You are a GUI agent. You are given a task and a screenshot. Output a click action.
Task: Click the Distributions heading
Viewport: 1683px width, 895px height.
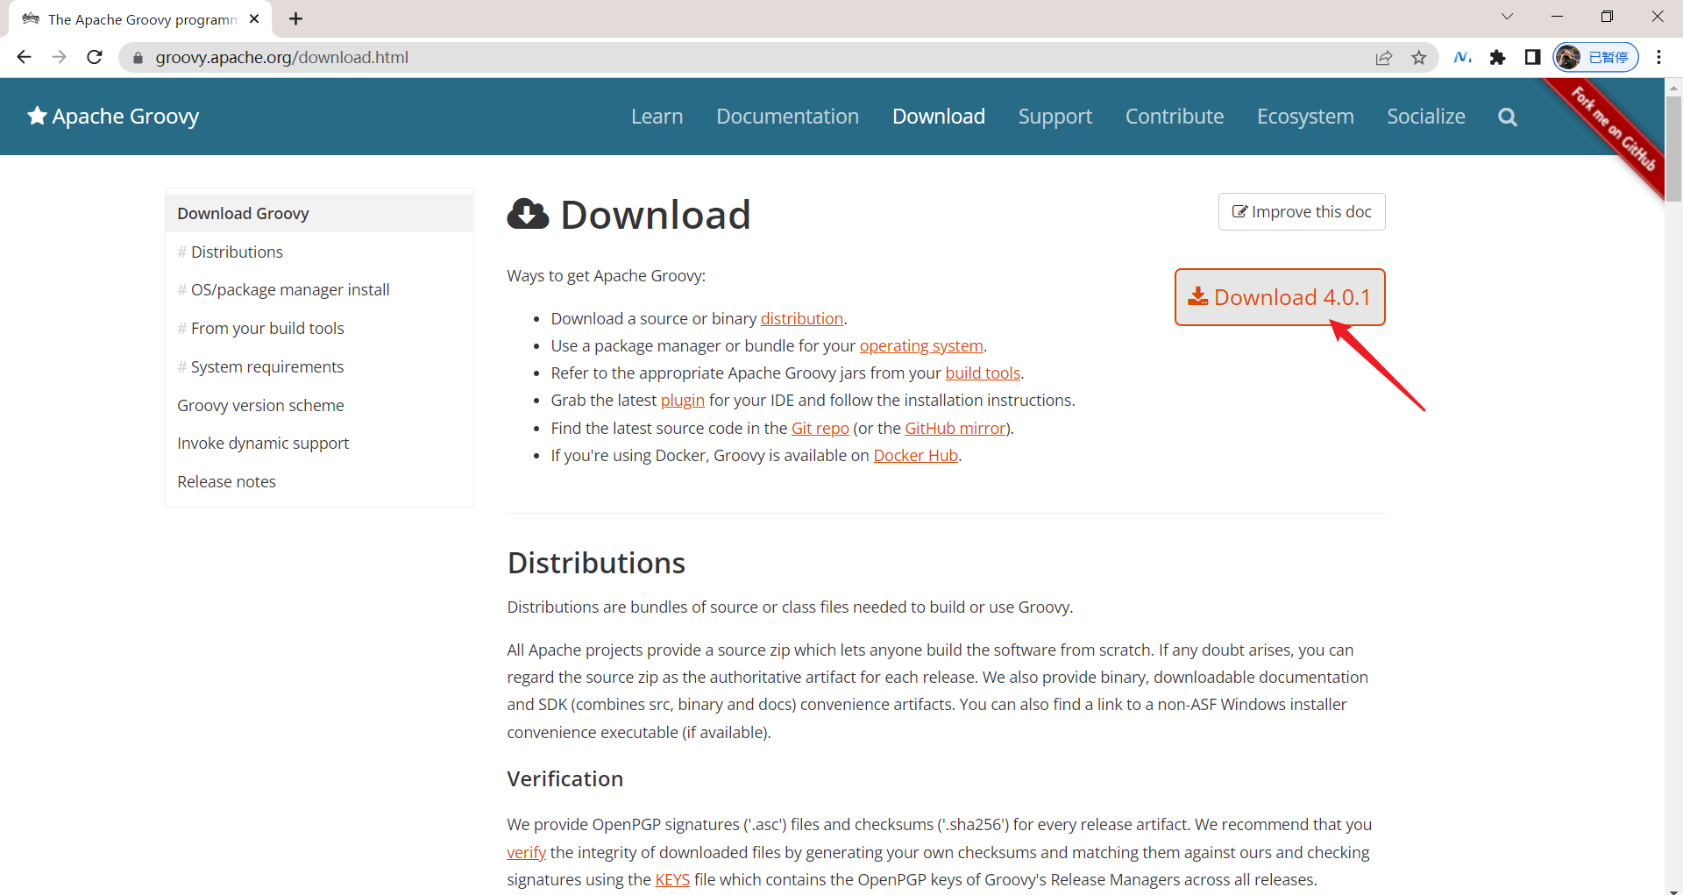[596, 563]
